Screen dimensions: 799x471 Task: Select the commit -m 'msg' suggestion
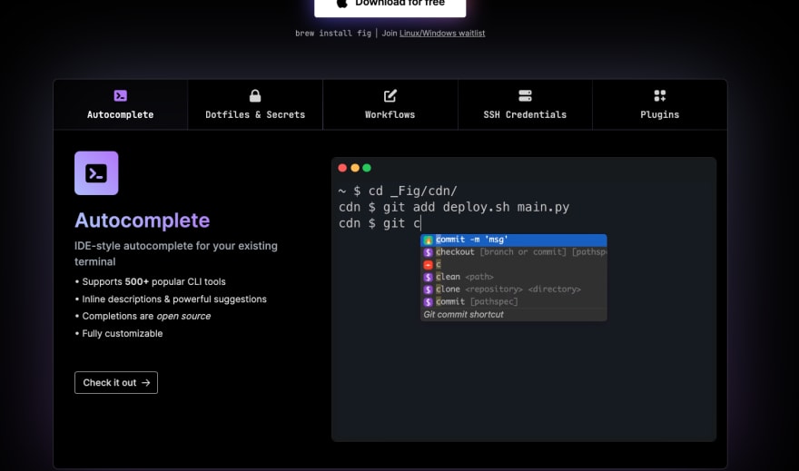tap(514, 240)
